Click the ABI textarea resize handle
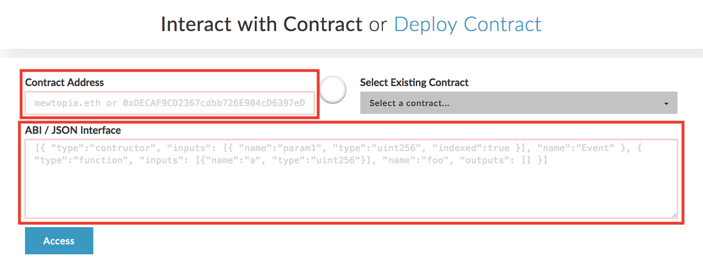The image size is (703, 266). pyautogui.click(x=674, y=215)
